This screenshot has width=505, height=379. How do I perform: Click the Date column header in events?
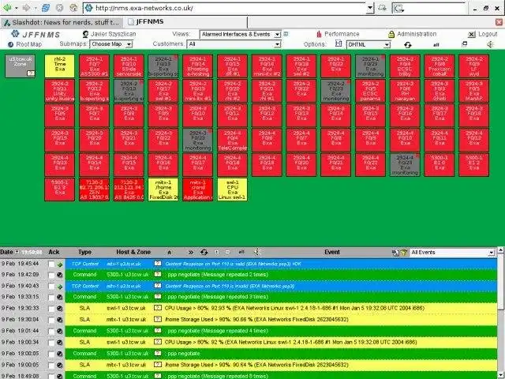pyautogui.click(x=6, y=253)
